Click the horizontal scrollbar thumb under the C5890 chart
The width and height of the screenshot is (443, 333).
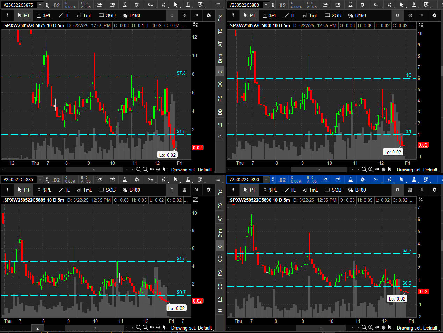point(321,328)
